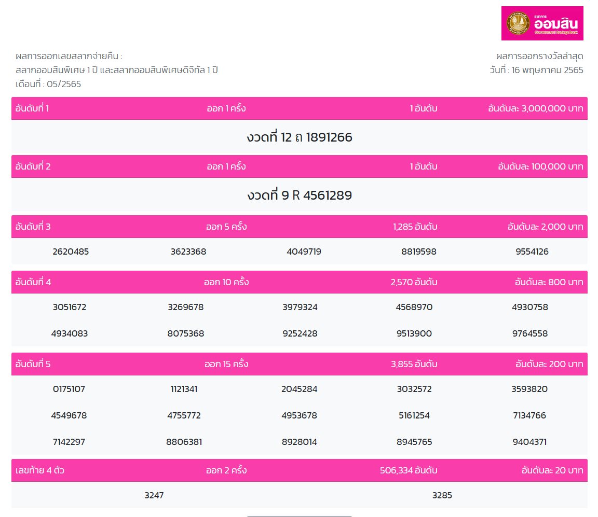This screenshot has width=598, height=517.
Task: Click the อันดับละ 3,000,000 บาท prize amount
Action: pyautogui.click(x=536, y=108)
